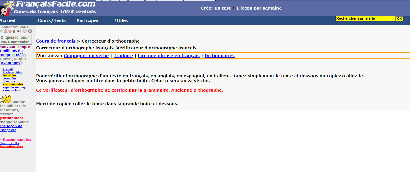The width and height of the screenshot is (410, 172).
Task: Click the '> Recommandés:' heading
Action: 15,140
